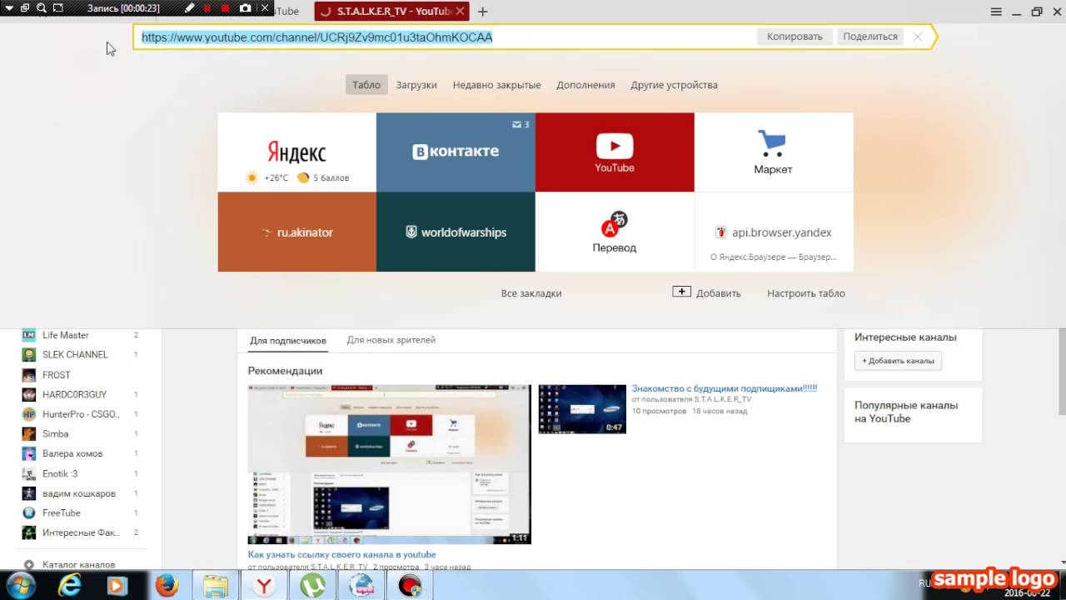The height and width of the screenshot is (600, 1066).
Task: Click the camera snapshot icon in recorder bar
Action: click(245, 8)
